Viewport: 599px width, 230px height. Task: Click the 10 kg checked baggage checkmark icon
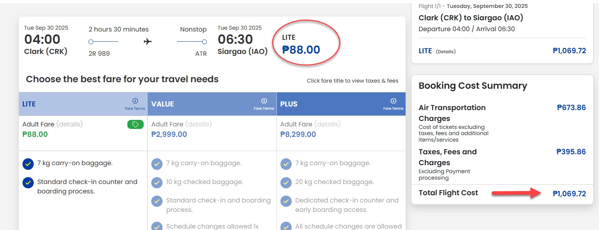(x=157, y=183)
